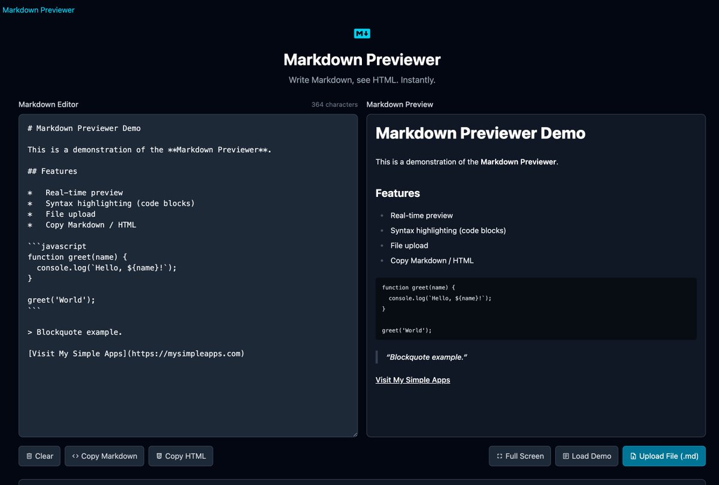Click the 'Markdown Previewer' main page title

(x=362, y=59)
